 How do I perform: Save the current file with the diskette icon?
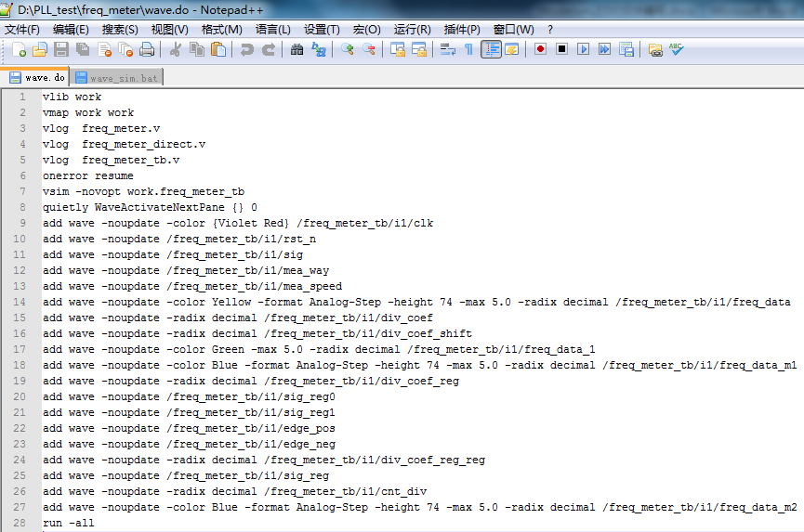point(61,49)
